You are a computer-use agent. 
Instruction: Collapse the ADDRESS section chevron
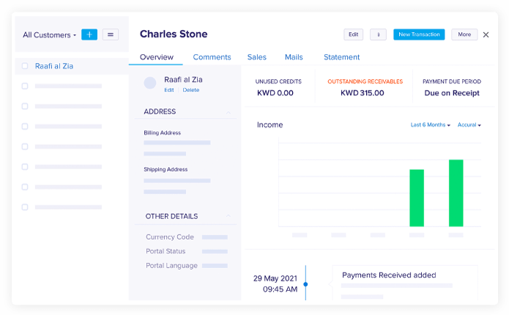point(229,112)
